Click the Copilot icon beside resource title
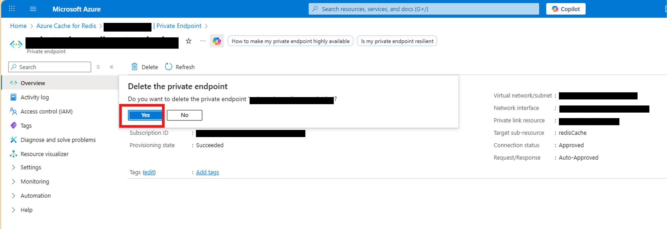This screenshot has height=232, width=667. tap(217, 41)
